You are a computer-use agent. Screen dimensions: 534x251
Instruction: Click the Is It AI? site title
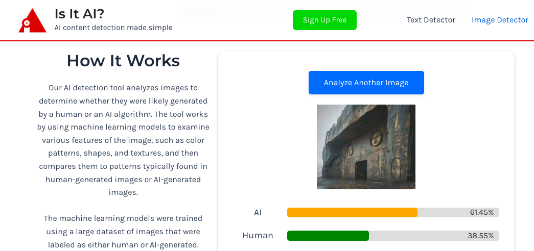pyautogui.click(x=79, y=14)
